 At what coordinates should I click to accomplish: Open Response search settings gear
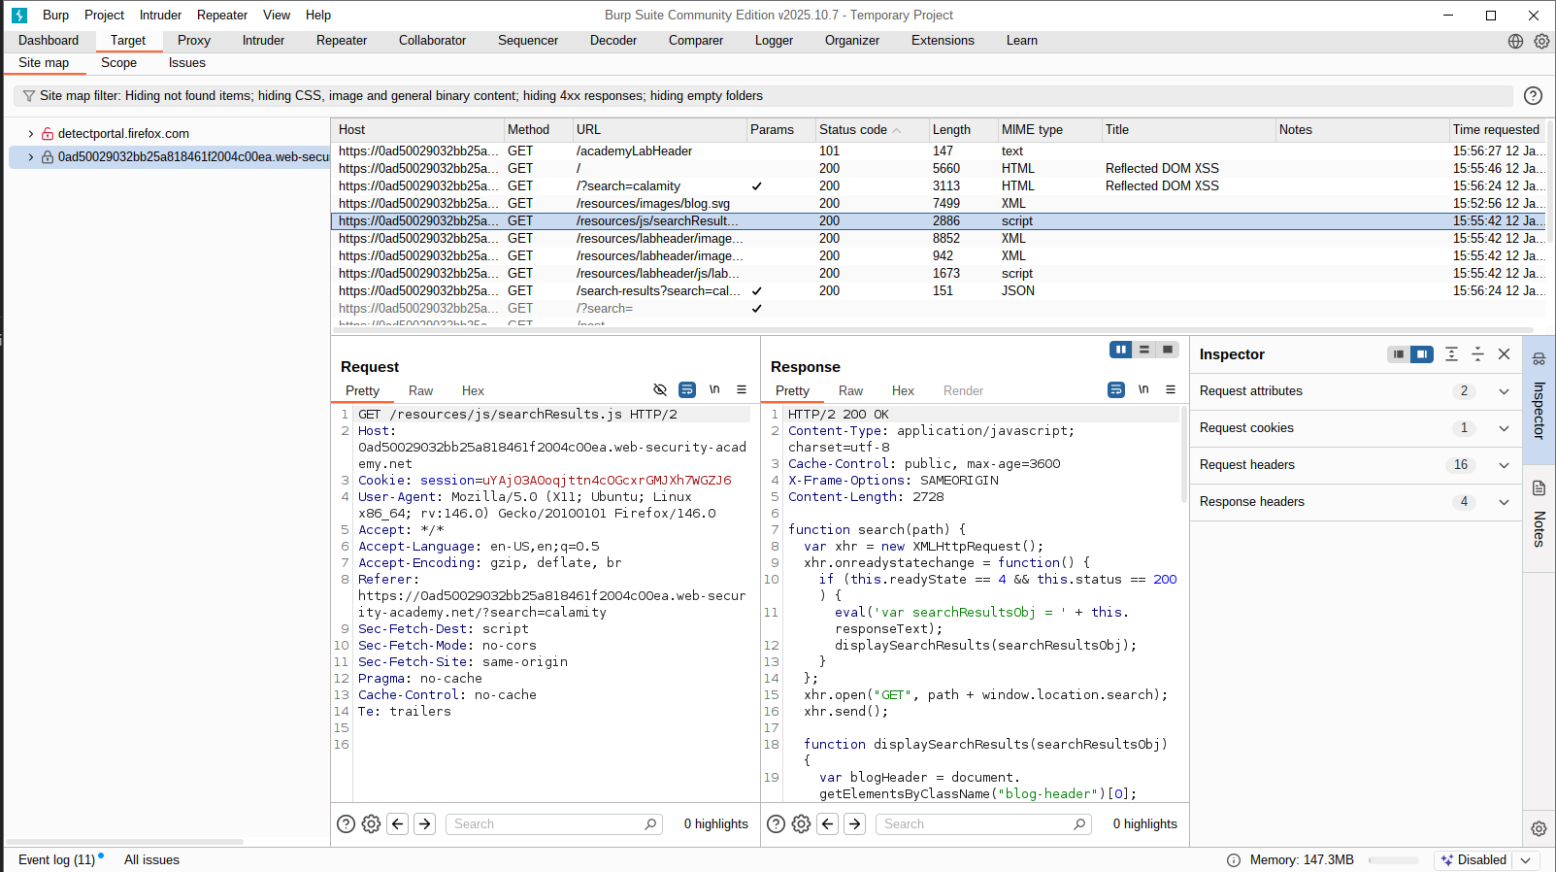[x=801, y=823]
